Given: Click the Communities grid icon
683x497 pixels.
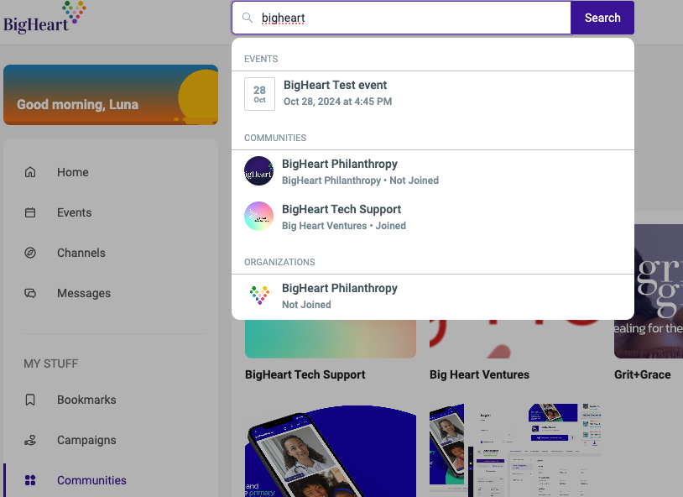Looking at the screenshot, I should click(x=30, y=480).
